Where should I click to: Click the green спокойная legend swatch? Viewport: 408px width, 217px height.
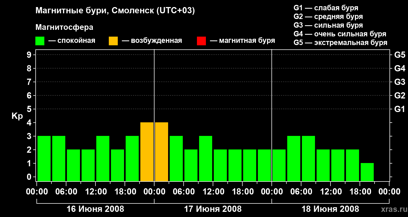[40, 41]
